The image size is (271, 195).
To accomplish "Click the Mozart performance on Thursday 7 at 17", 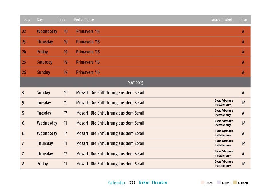I will [x=110, y=154].
